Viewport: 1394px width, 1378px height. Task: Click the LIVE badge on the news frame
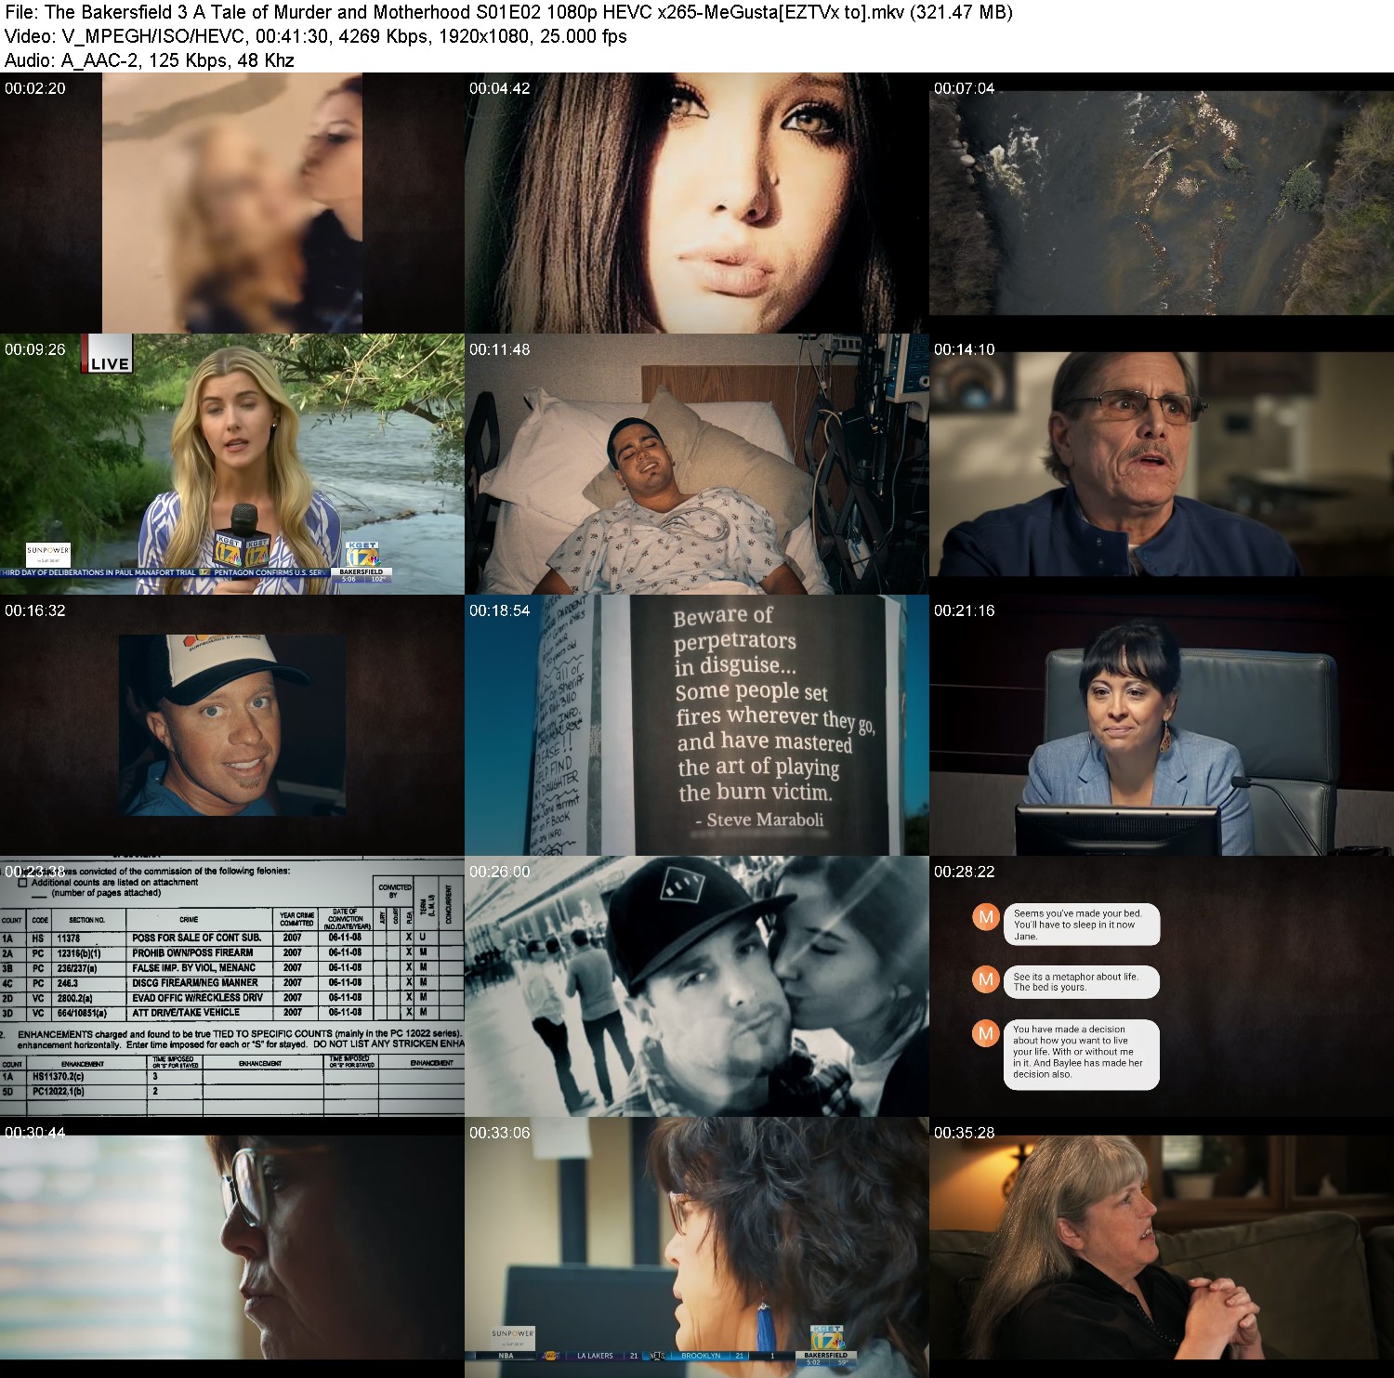pos(109,354)
